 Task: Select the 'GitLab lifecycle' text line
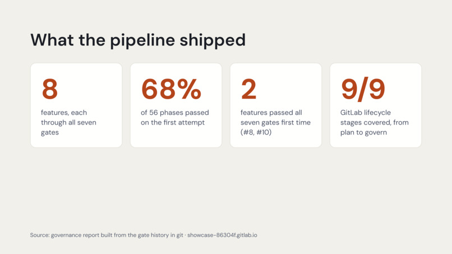366,113
